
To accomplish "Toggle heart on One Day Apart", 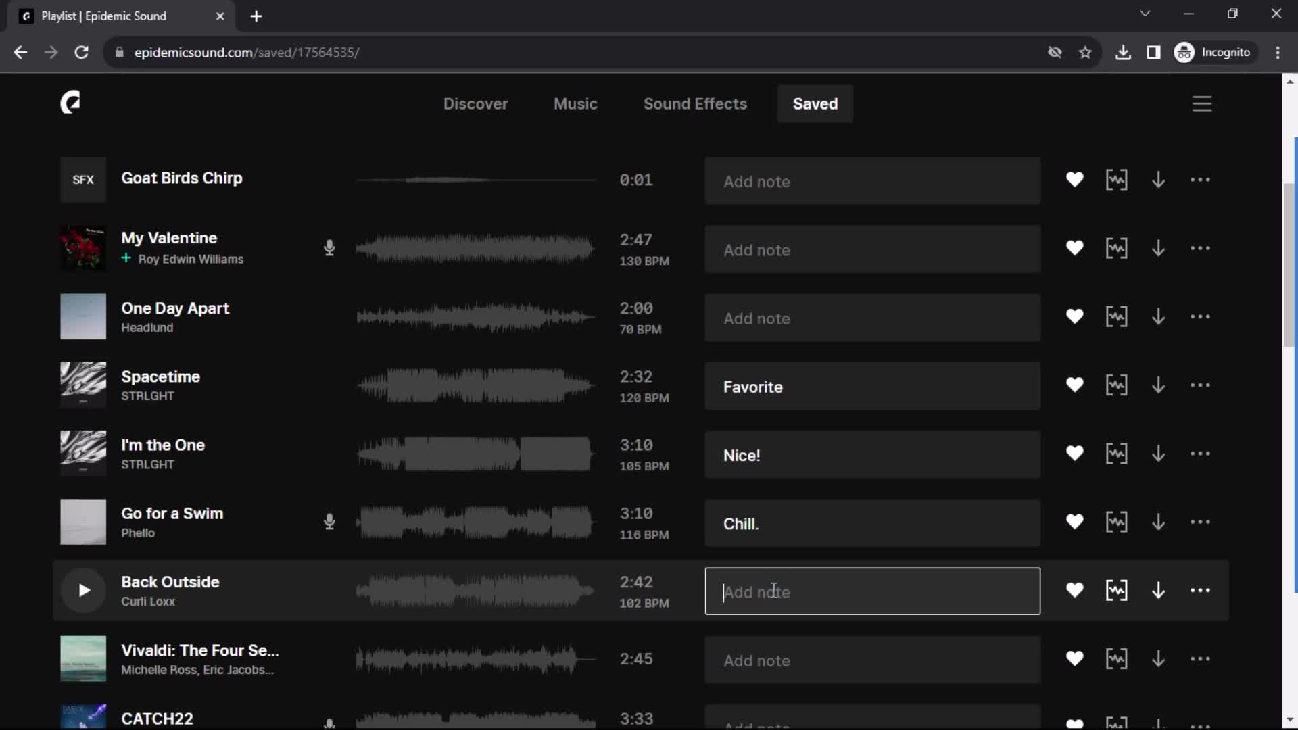I will (x=1074, y=316).
